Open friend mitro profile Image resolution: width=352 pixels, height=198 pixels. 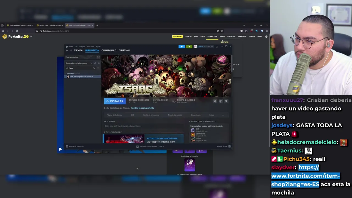click(x=198, y=139)
